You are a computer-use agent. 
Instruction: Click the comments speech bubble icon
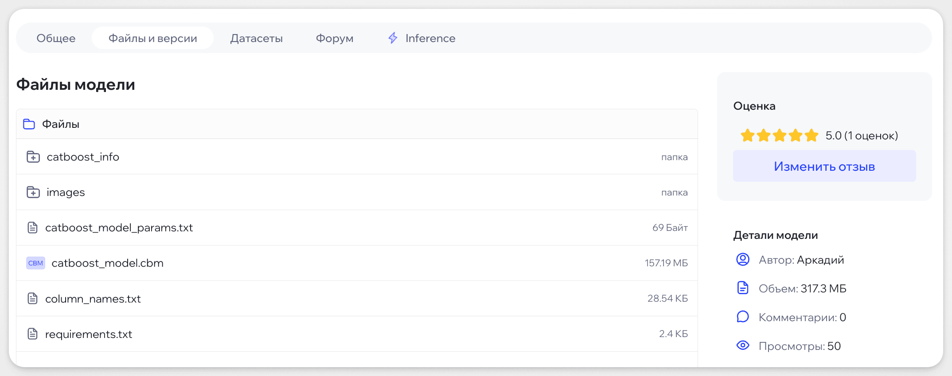(743, 317)
